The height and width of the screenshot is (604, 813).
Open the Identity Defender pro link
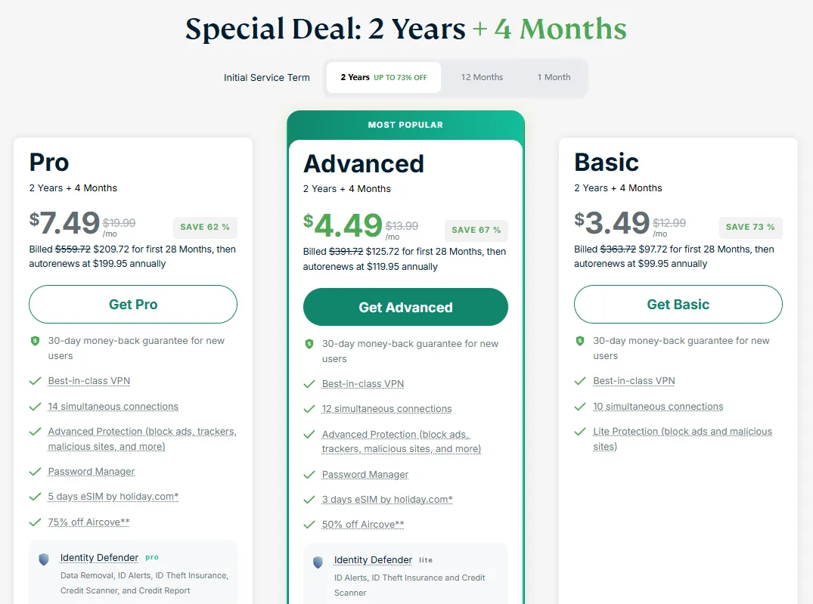tap(99, 558)
